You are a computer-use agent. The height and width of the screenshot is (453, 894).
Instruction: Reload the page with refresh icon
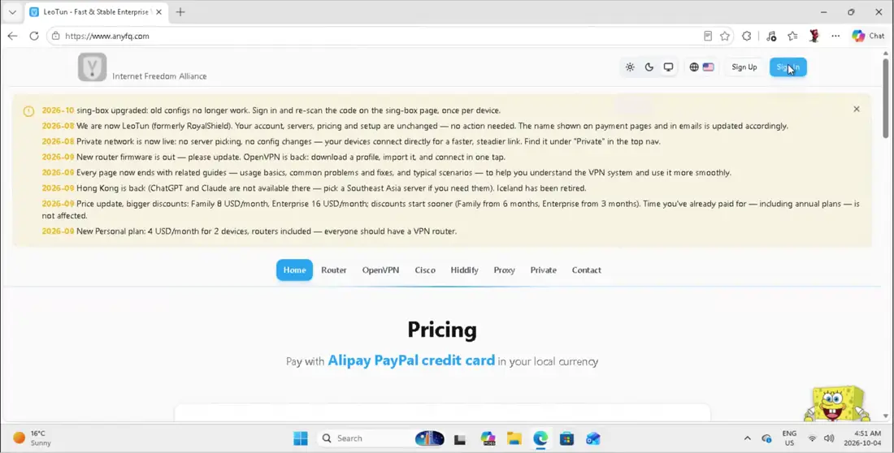pos(34,36)
